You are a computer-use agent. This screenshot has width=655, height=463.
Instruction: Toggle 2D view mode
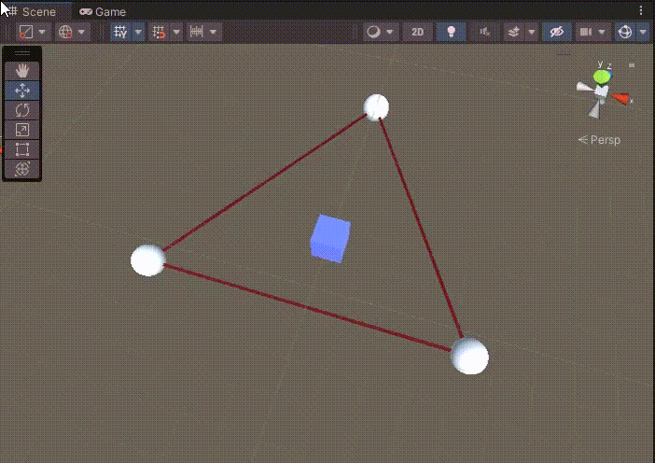pos(417,32)
